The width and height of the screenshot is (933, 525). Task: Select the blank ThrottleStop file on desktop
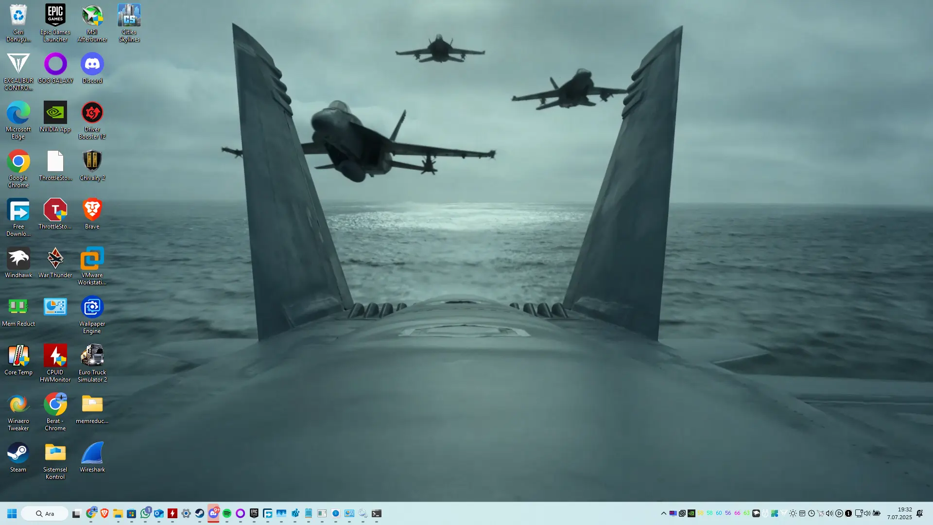[x=55, y=165]
